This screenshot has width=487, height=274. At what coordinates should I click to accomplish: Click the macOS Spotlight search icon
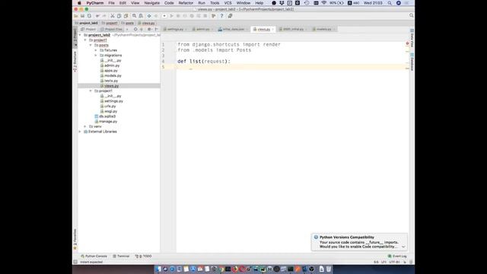click(x=390, y=3)
